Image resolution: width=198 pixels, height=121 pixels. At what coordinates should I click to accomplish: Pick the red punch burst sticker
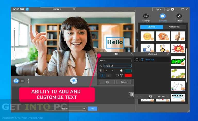point(178,49)
